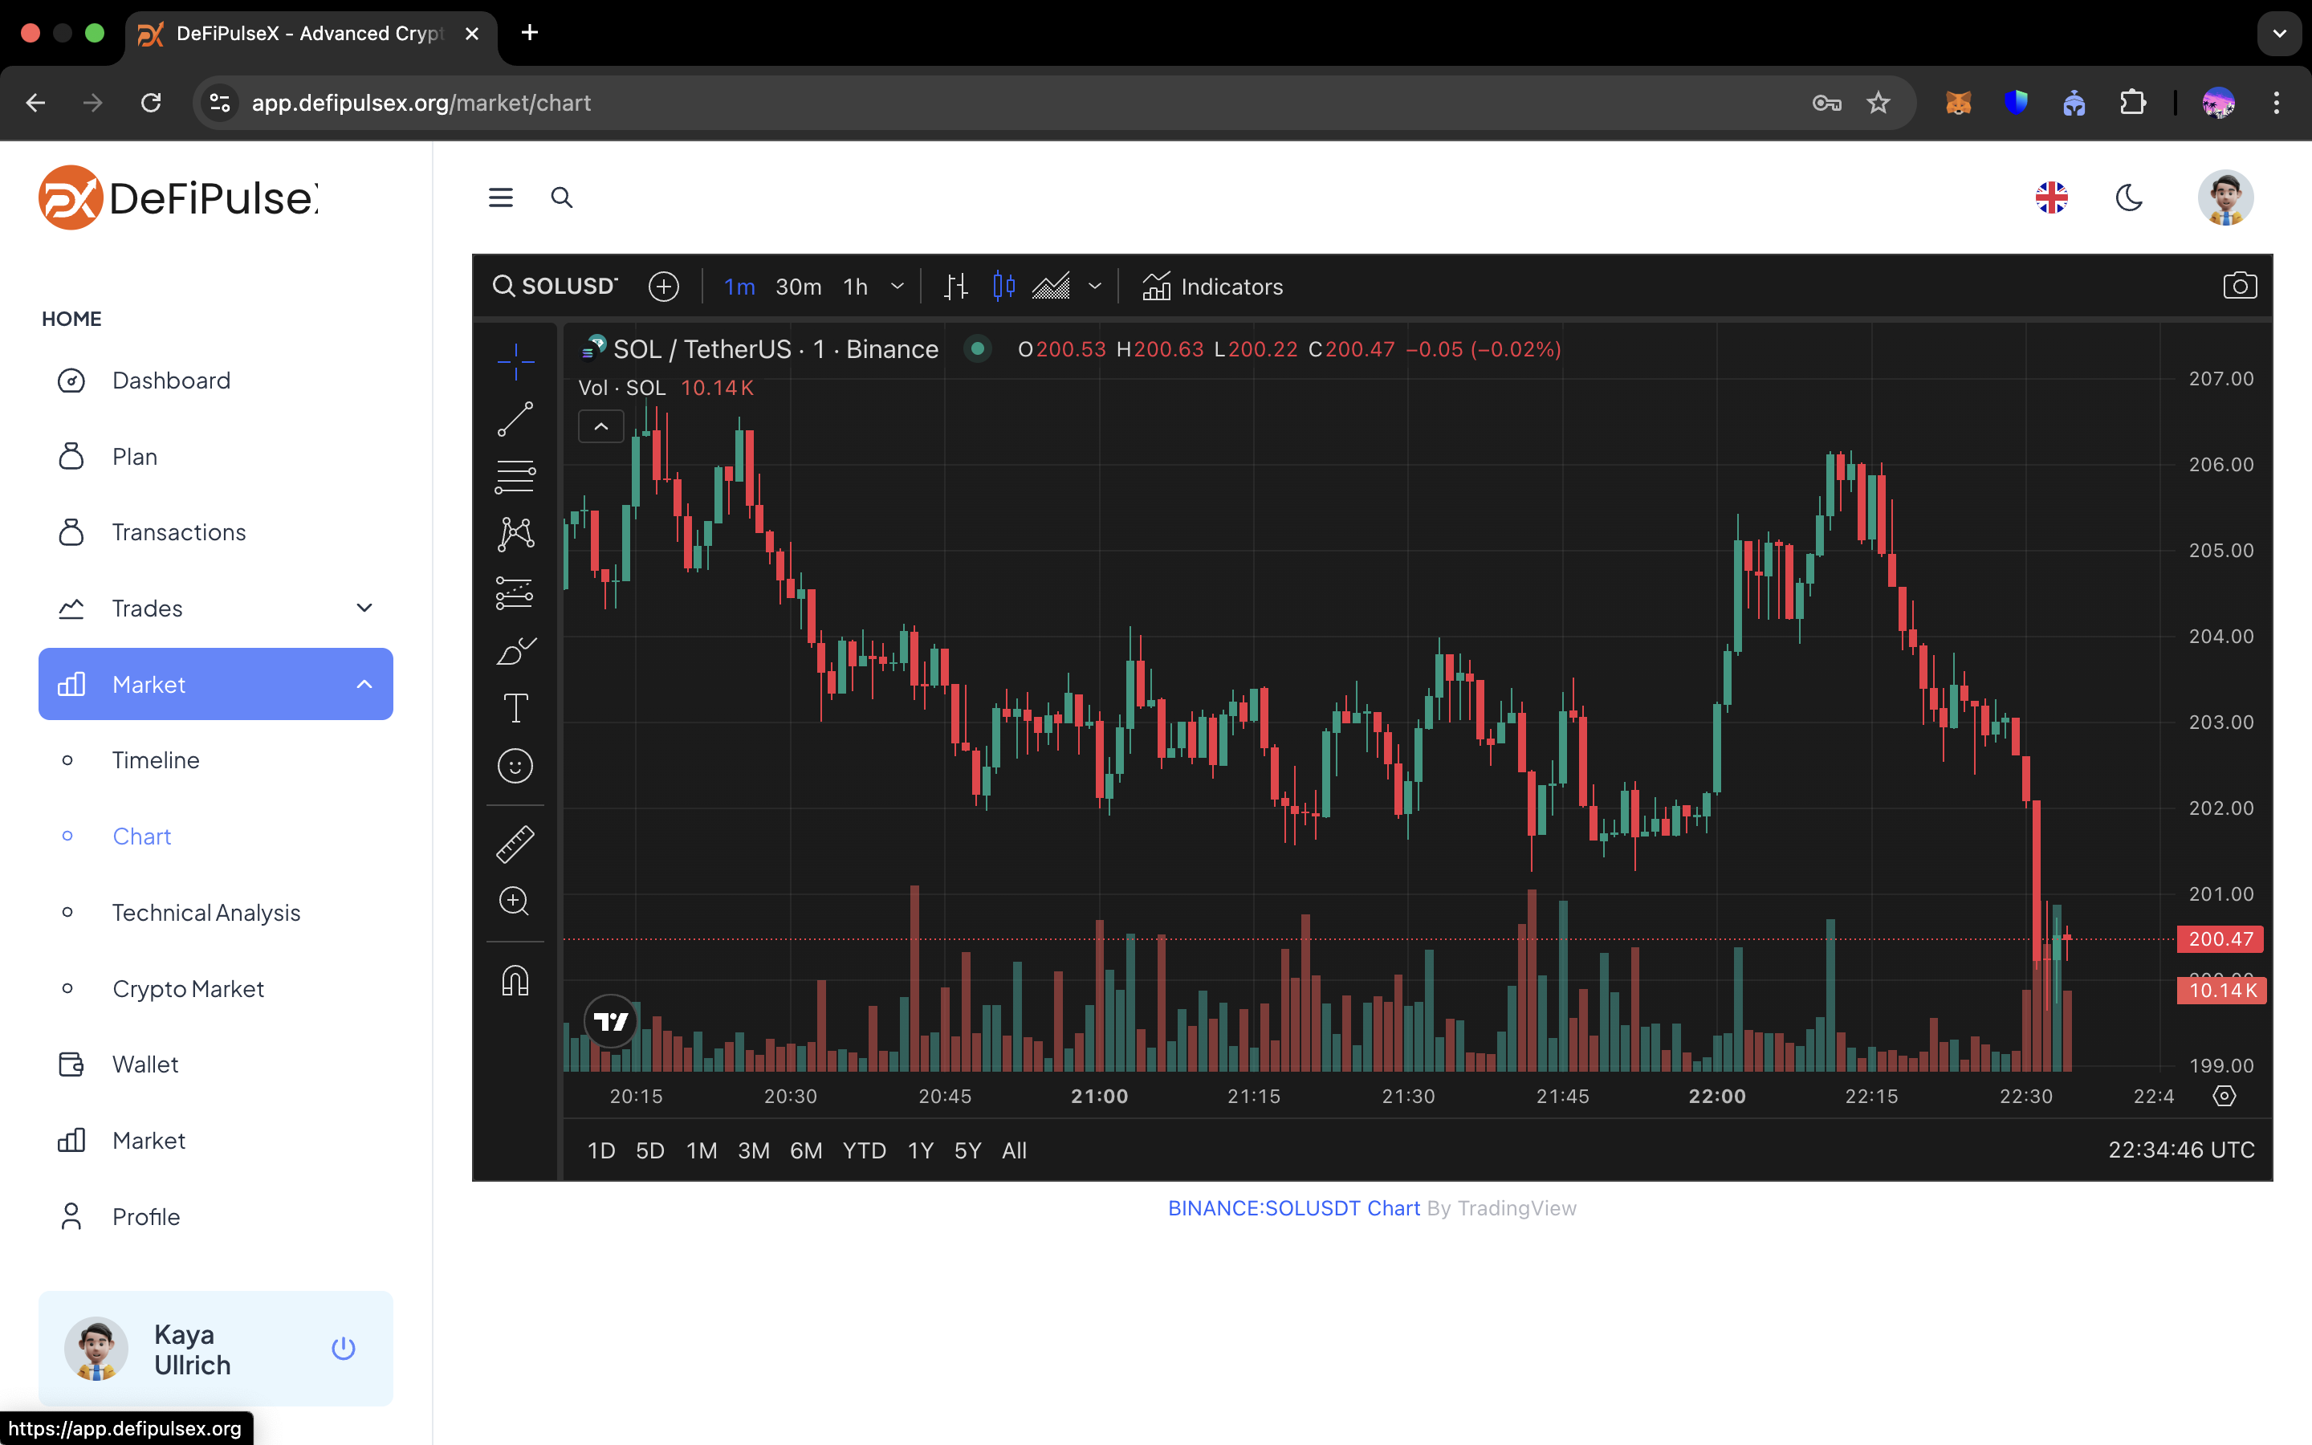Screen dimensions: 2312x1445
Task: Select the trend line drawing tool
Action: [515, 418]
